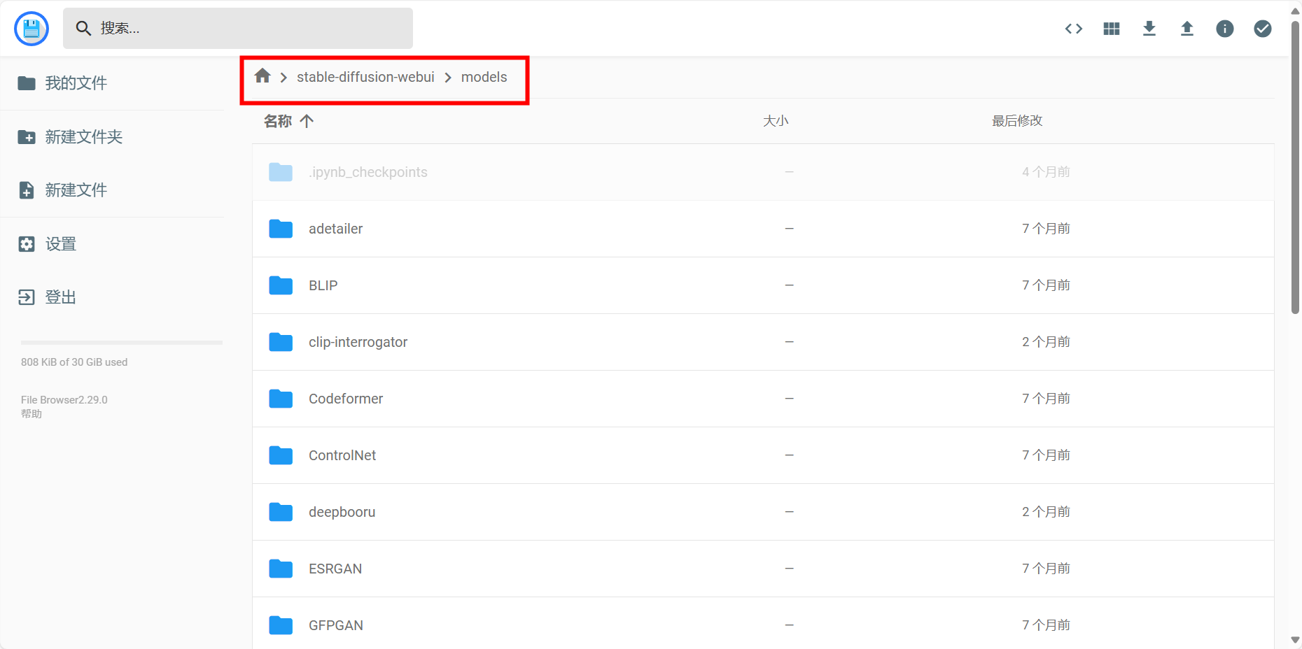The image size is (1302, 649).
Task: Click clip-interrogator's 2 个月前 date
Action: coord(1046,342)
